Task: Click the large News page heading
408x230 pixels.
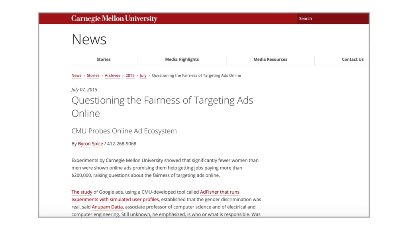Action: point(89,40)
